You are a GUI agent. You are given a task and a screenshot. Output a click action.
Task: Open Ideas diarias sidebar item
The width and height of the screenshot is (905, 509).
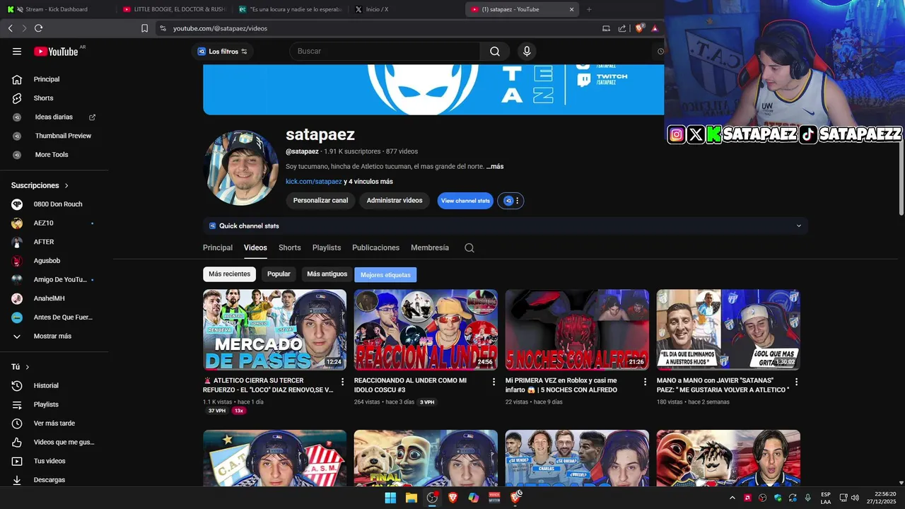[54, 117]
